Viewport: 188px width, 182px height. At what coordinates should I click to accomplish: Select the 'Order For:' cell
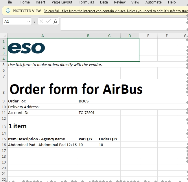coord(43,101)
